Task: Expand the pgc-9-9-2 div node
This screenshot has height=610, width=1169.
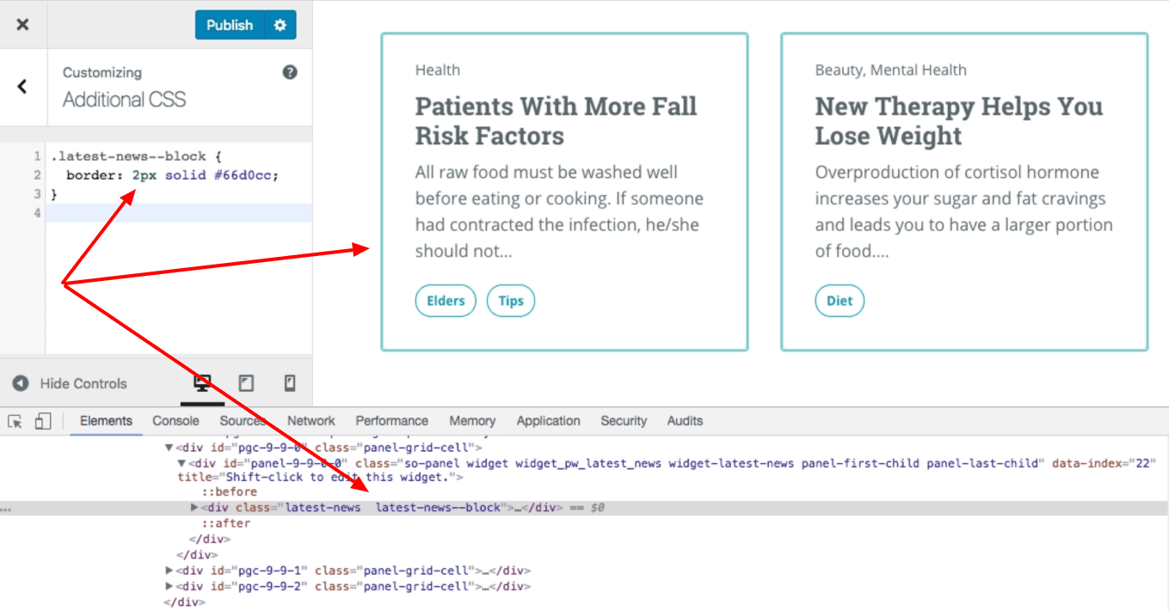Action: pos(169,587)
